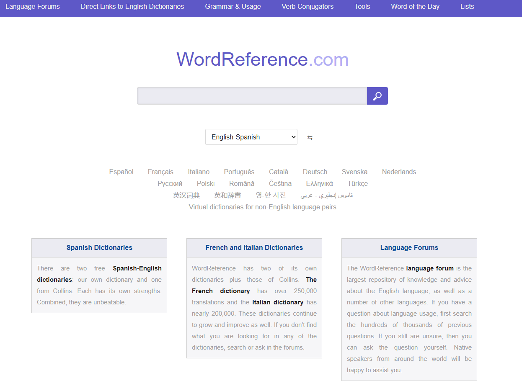The width and height of the screenshot is (522, 386).
Task: Click the WordReference.com logo
Action: pyautogui.click(x=262, y=59)
